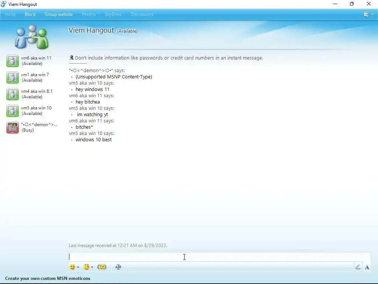Viewport: 378px width, 284px height.
Task: Click 'Create your own custom MSN emoticons' link
Action: click(x=48, y=278)
